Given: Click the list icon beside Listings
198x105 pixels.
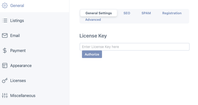Looking at the screenshot, I should [x=5, y=21].
